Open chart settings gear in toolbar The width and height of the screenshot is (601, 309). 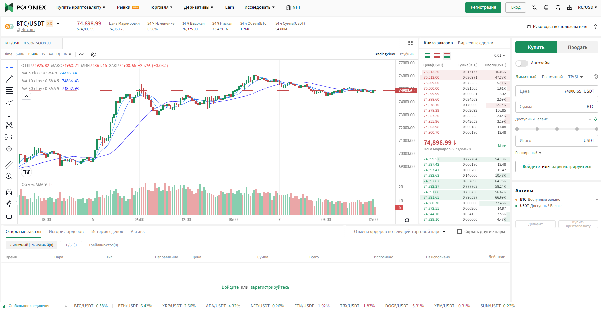pos(93,54)
